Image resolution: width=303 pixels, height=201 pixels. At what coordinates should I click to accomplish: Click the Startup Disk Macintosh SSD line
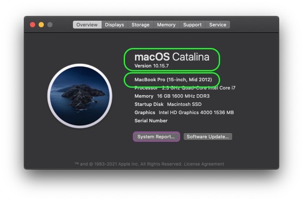168,104
